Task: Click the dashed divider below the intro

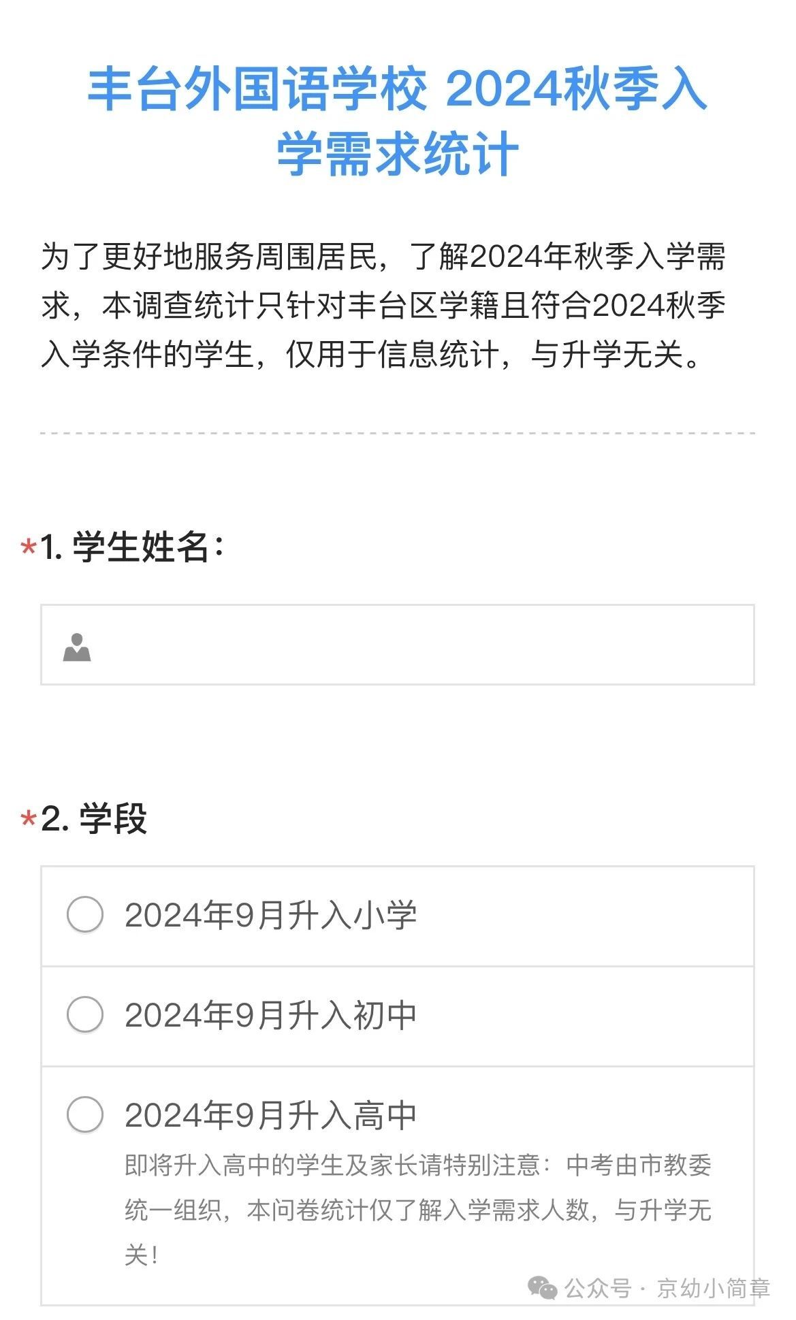Action: pos(398,433)
